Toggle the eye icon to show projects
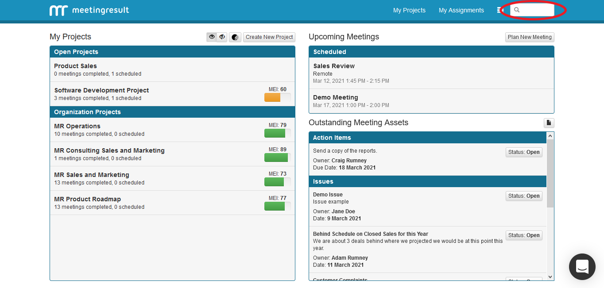Viewport: 604px width, 288px height. pyautogui.click(x=212, y=37)
